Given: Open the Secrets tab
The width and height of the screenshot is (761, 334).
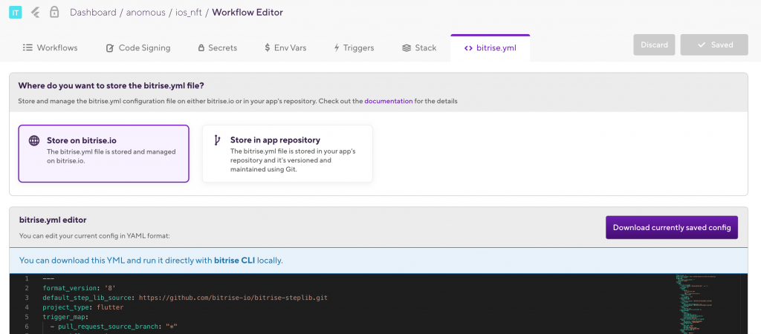Looking at the screenshot, I should click(218, 48).
